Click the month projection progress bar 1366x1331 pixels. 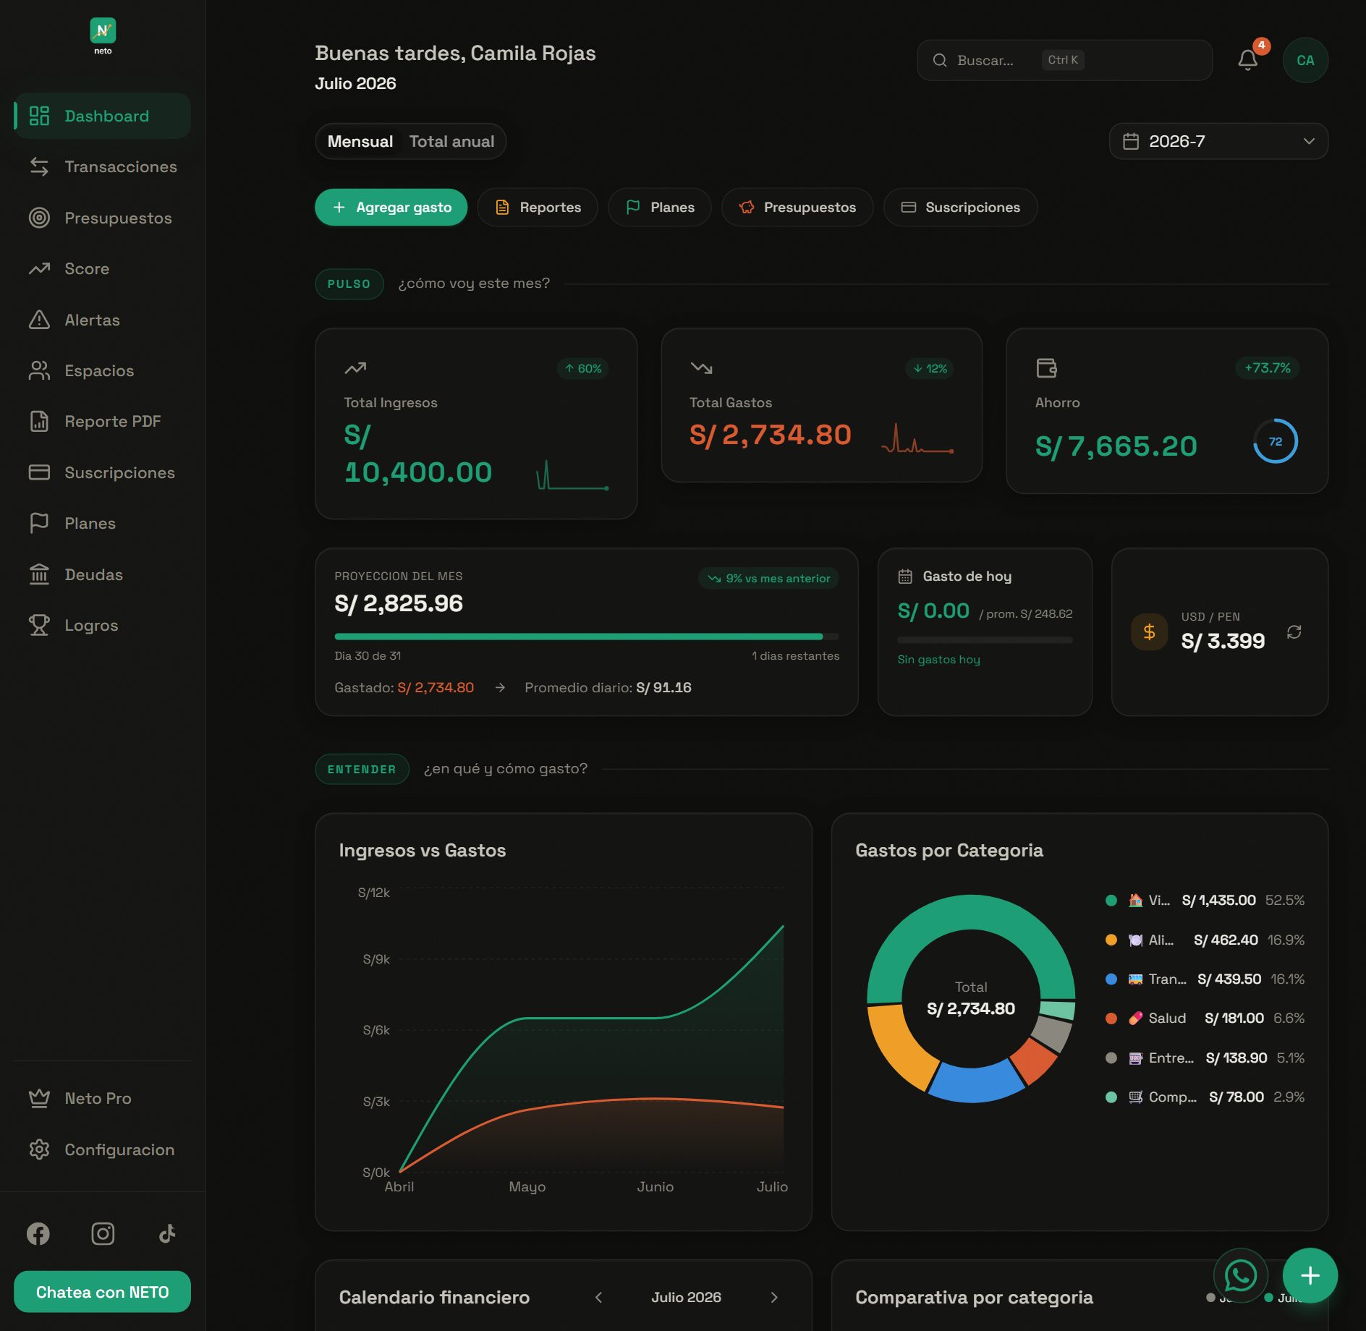click(x=587, y=637)
